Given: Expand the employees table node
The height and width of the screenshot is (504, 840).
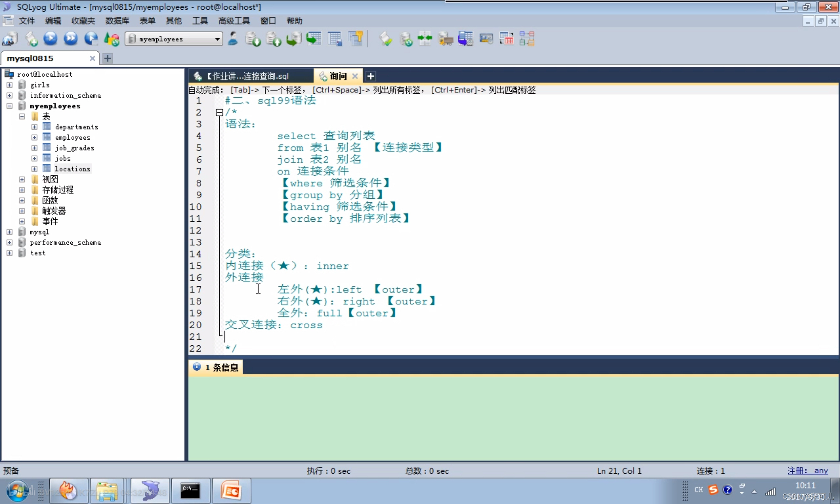Looking at the screenshot, I should [x=34, y=137].
